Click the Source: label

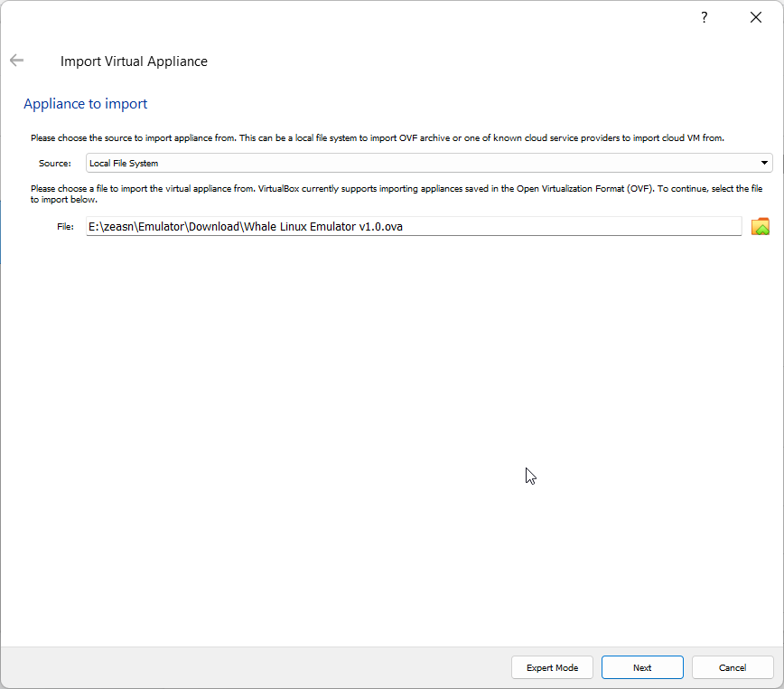(55, 163)
